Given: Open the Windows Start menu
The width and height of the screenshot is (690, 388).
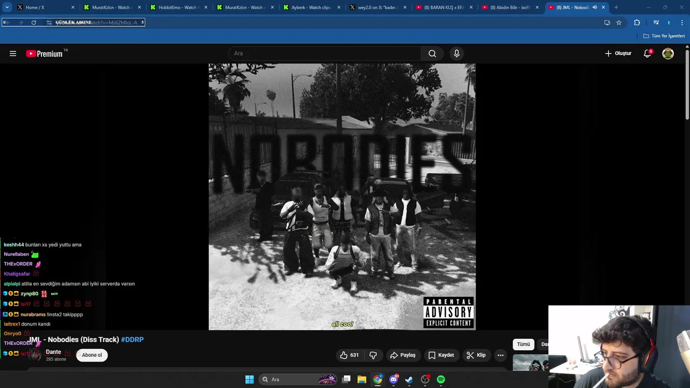Looking at the screenshot, I should click(250, 379).
